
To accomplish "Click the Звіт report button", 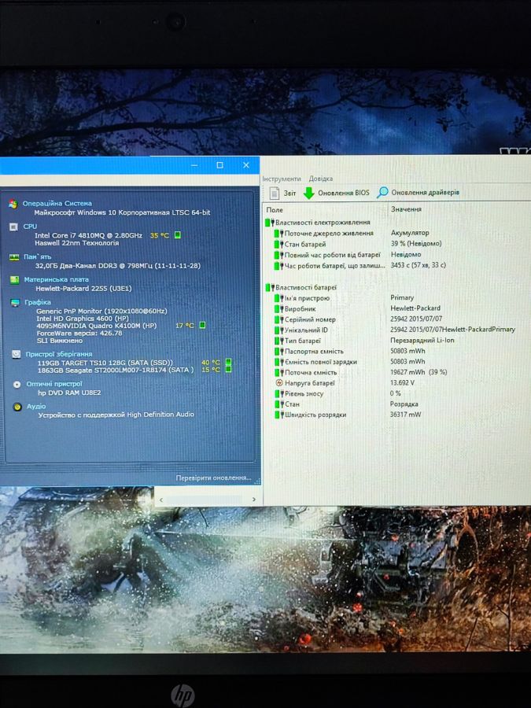I will [282, 193].
